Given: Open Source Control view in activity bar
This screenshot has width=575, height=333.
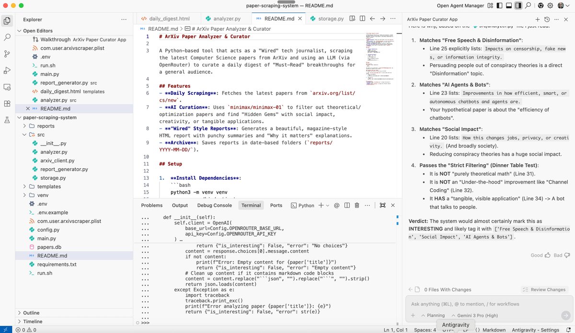Looking at the screenshot, I should click(x=7, y=54).
